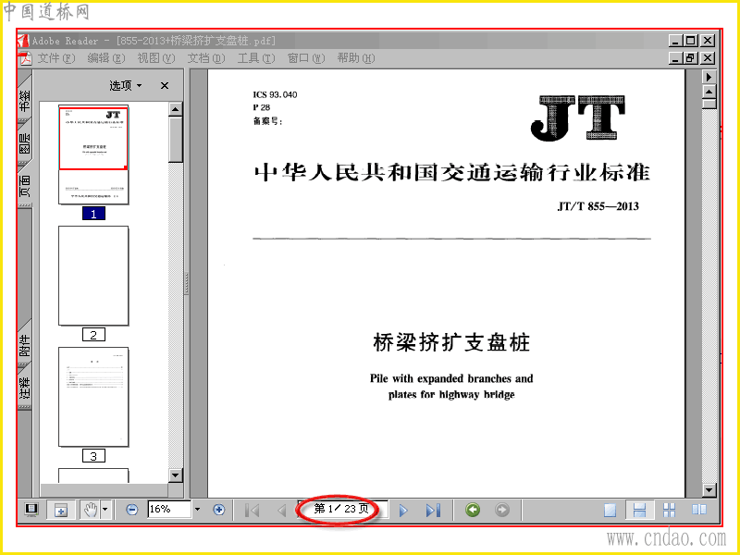Screen dimensions: 740x555
Task: Select page 3 thumbnail
Action: click(93, 397)
